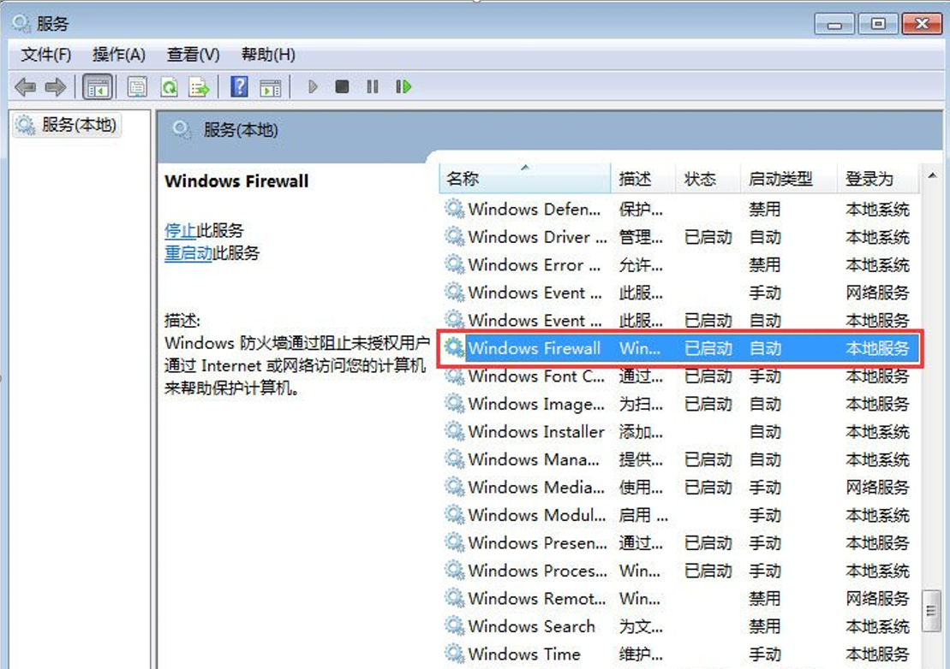Click 已启动 status in Windows Mana... row
950x669 pixels.
[708, 459]
